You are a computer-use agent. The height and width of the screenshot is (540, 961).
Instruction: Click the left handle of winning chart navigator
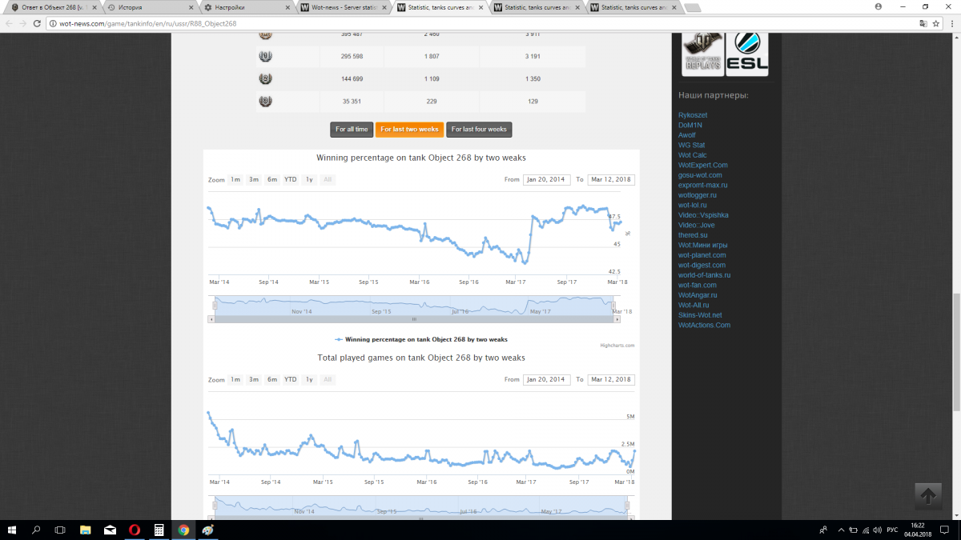pyautogui.click(x=215, y=306)
